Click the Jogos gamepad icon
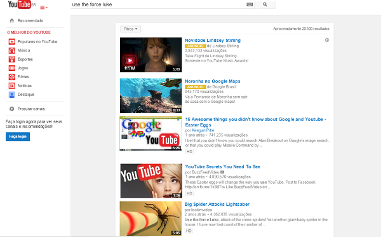This screenshot has height=237, width=381. coord(11,68)
